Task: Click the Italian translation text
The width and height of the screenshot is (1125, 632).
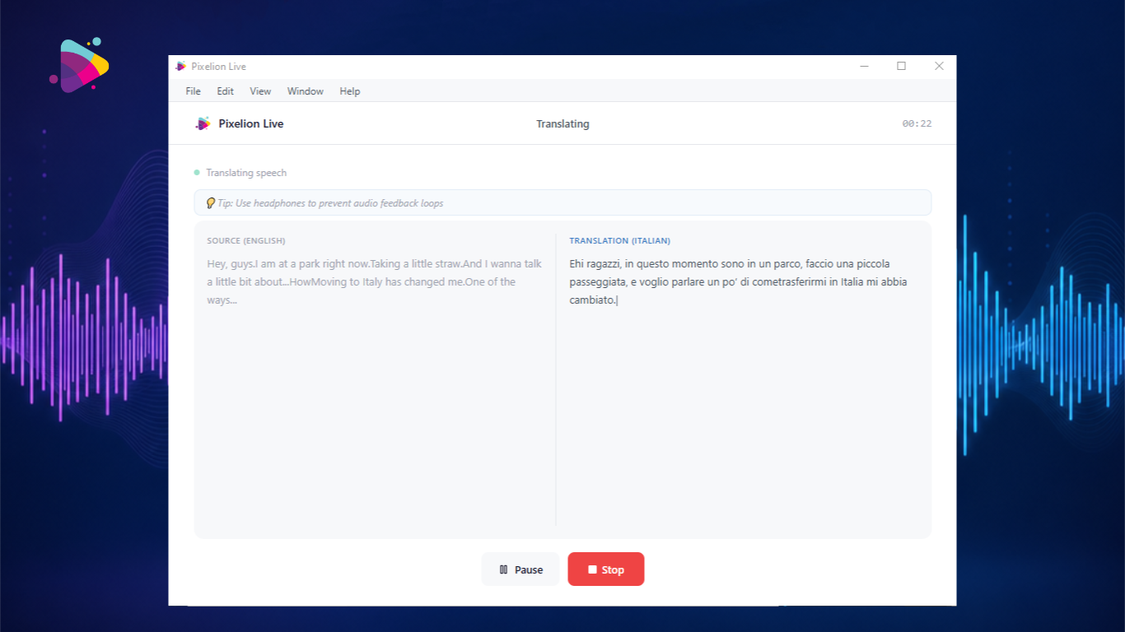Action: (x=739, y=282)
